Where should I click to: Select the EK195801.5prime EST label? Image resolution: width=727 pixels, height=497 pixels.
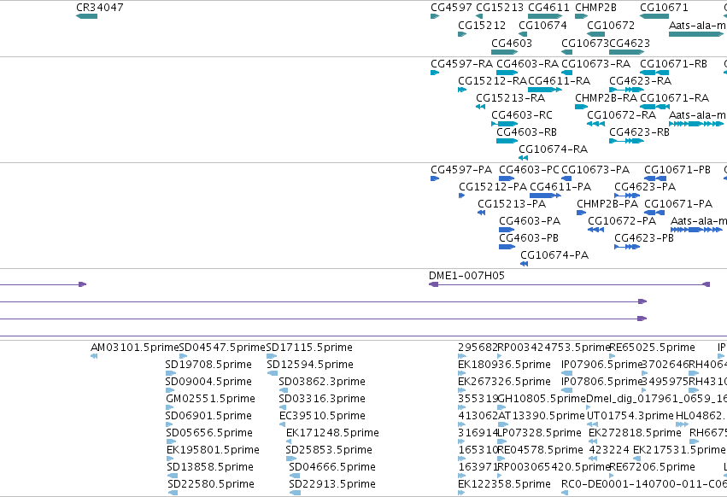click(213, 450)
